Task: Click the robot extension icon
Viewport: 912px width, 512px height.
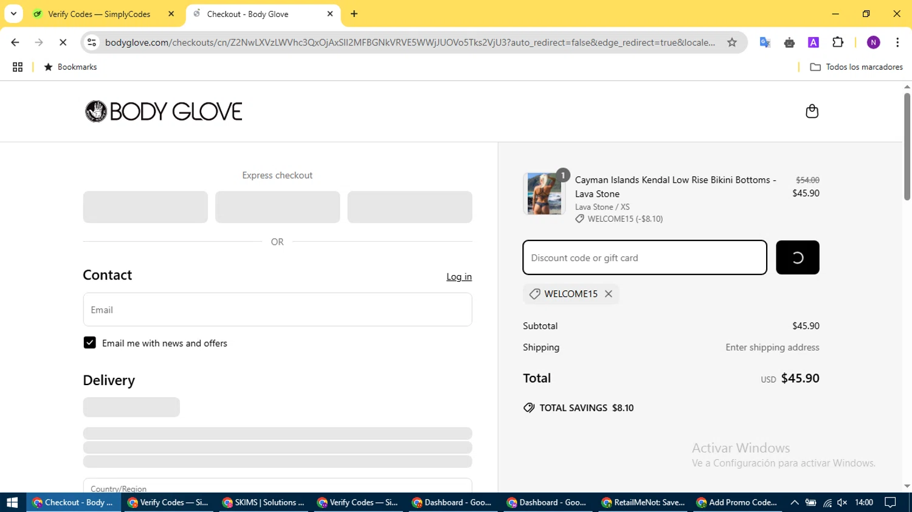Action: click(x=789, y=43)
